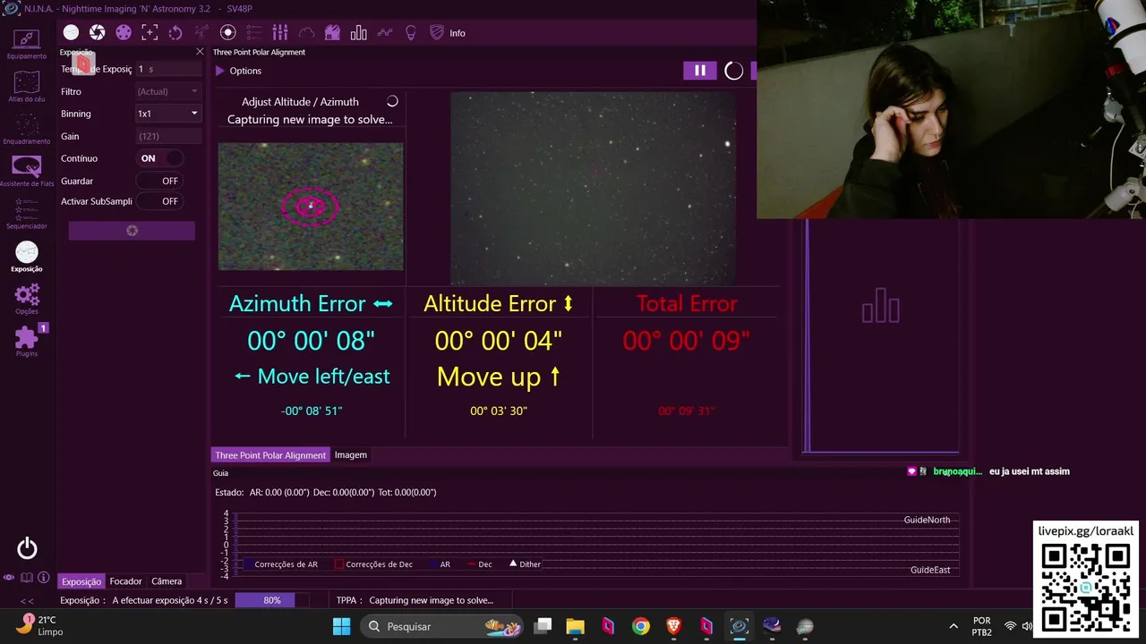This screenshot has height=644, width=1146.
Task: Select the Câmera bottom tab
Action: click(x=167, y=581)
